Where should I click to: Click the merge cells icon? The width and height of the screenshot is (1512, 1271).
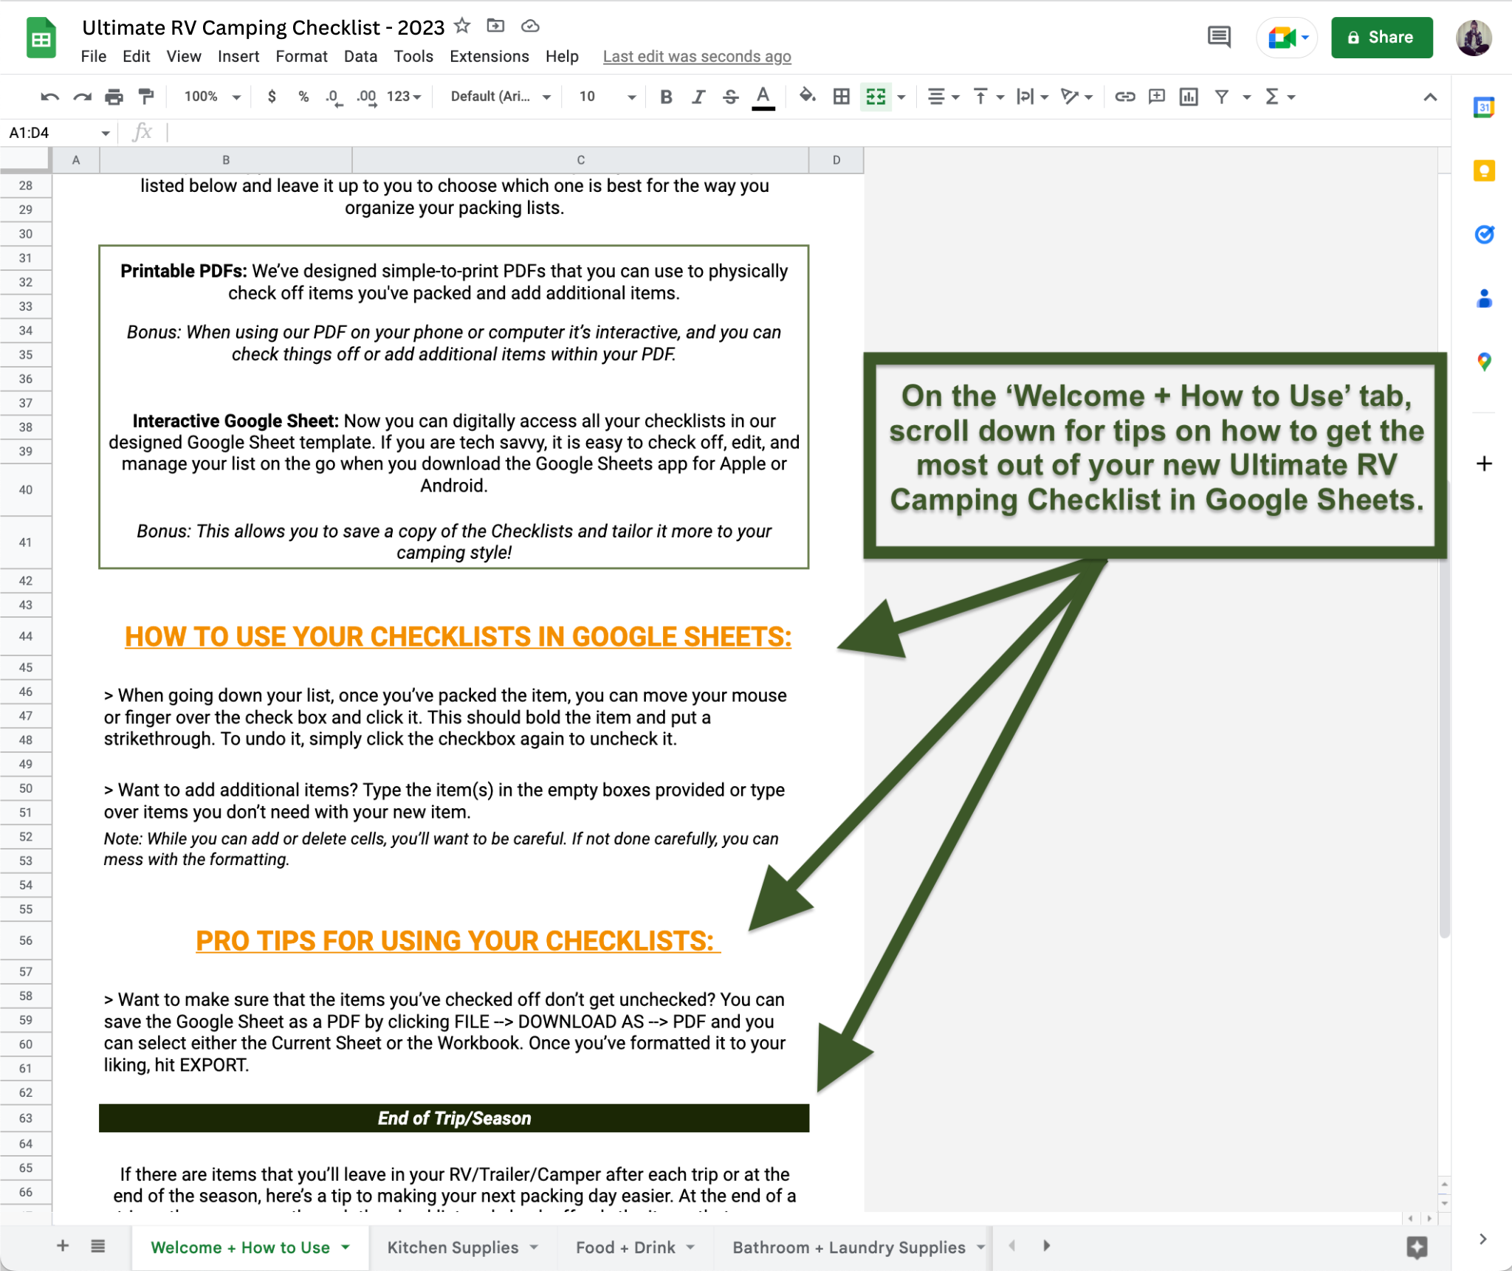pos(875,96)
